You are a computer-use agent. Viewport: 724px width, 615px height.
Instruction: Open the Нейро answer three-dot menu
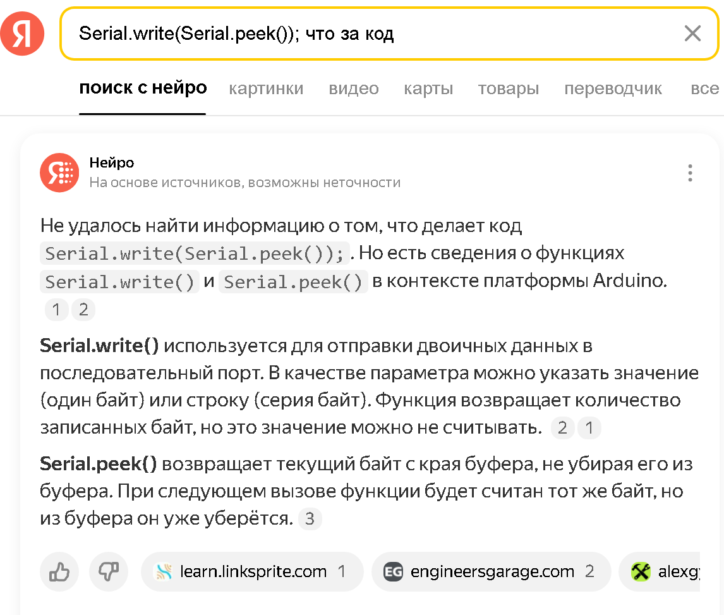(x=690, y=173)
